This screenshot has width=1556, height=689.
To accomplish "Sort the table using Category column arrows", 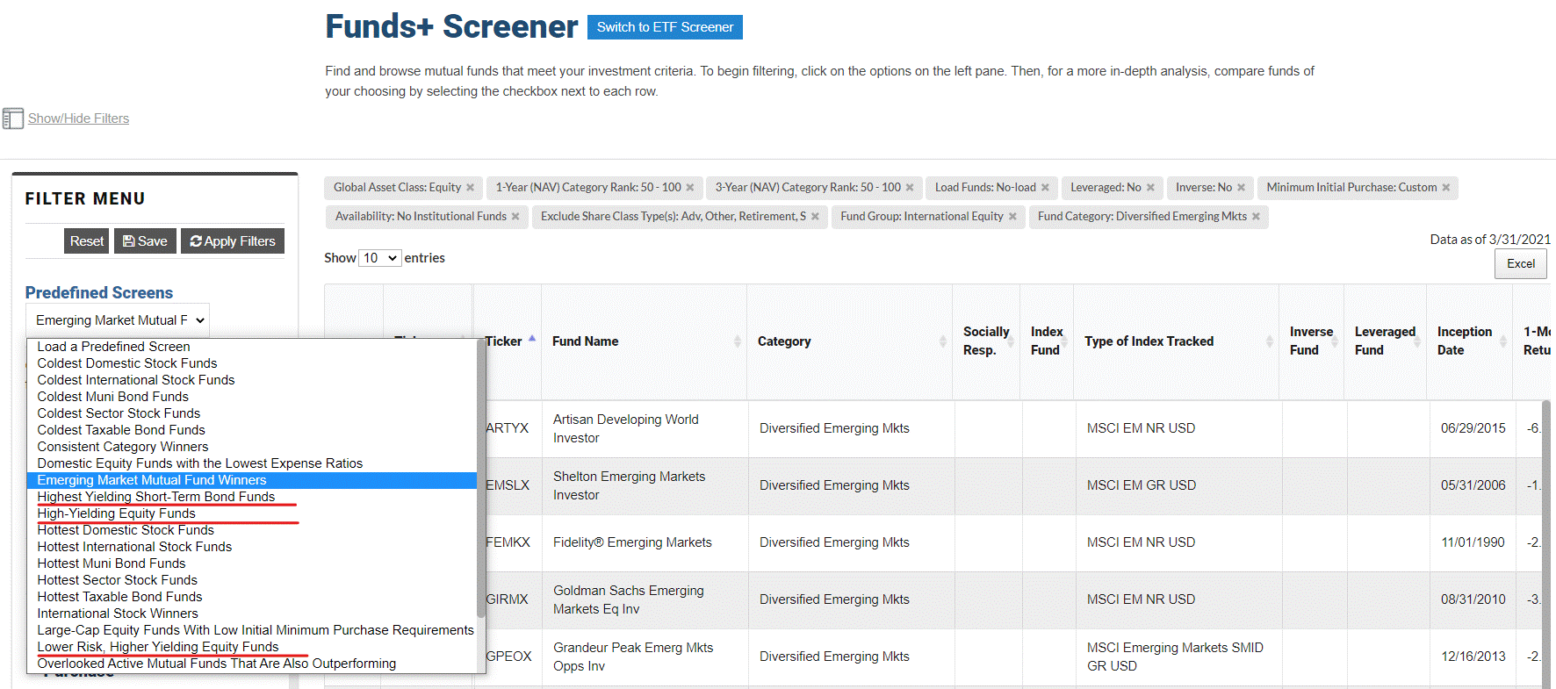I will 943,341.
